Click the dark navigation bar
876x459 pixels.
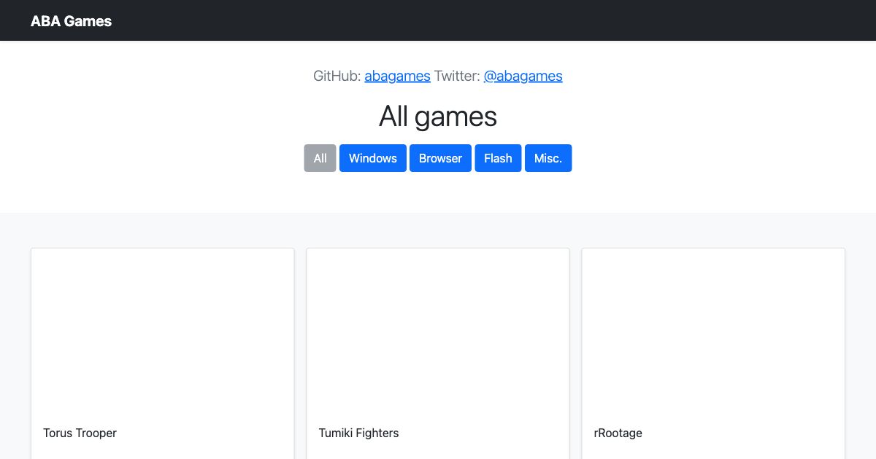438,20
